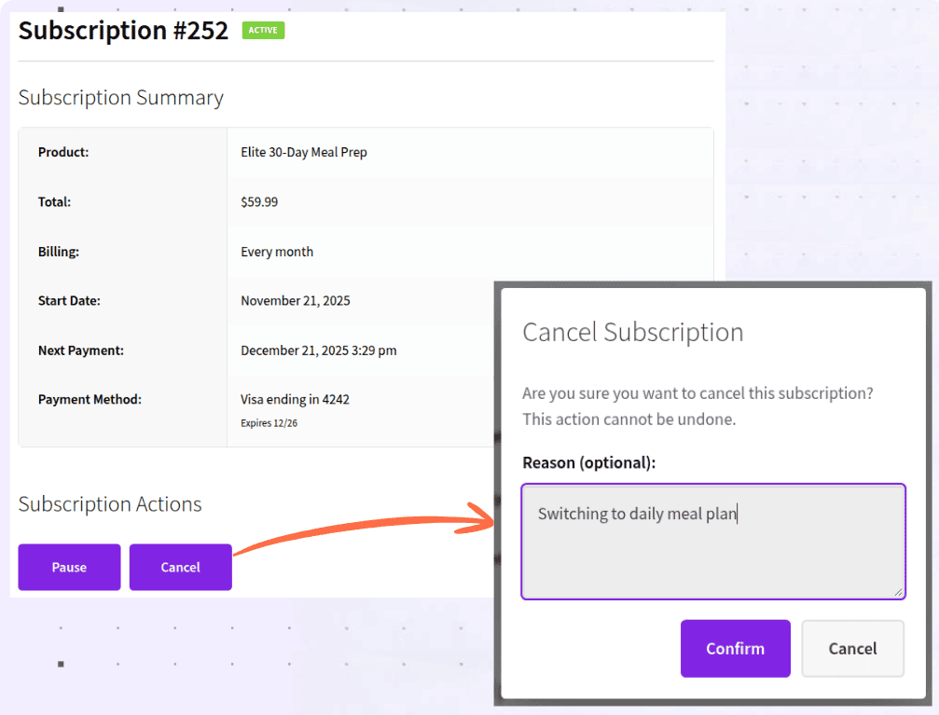Viewport: 939px width, 715px height.
Task: Click the Expires 12/26 text
Action: point(267,420)
